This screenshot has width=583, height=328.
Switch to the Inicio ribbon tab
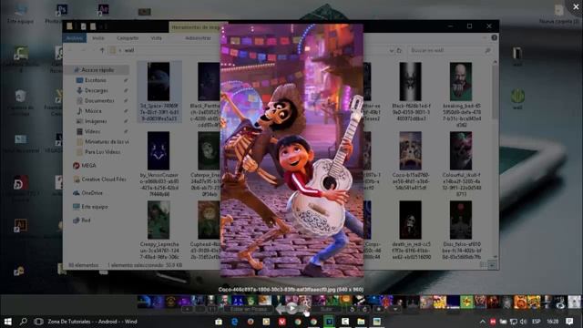tap(98, 38)
